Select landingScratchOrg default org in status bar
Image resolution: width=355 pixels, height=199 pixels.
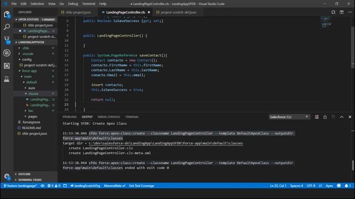click(85, 186)
